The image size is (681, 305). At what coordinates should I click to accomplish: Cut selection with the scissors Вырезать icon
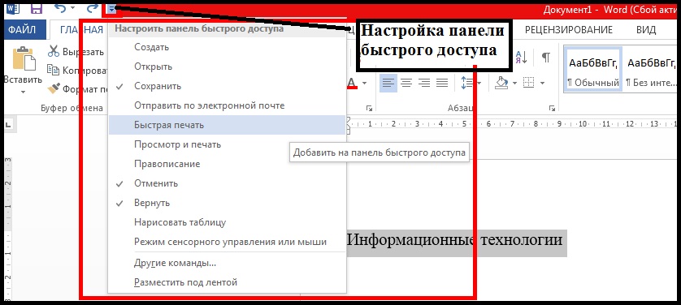(x=54, y=52)
